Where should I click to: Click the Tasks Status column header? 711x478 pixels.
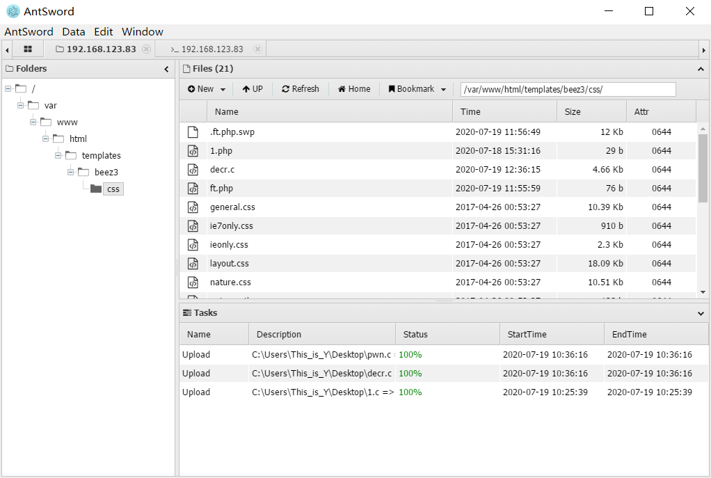coord(448,334)
